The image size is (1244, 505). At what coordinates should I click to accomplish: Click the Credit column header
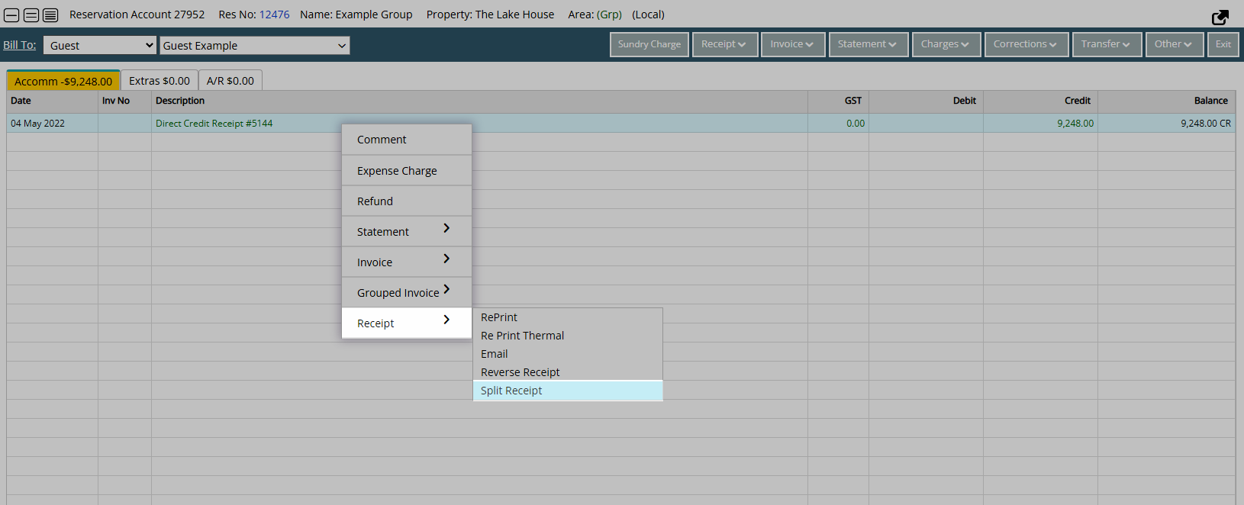click(x=1040, y=101)
